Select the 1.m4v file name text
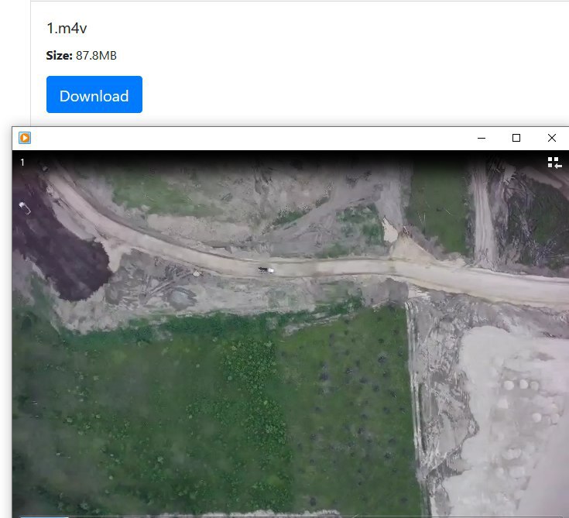 pyautogui.click(x=67, y=29)
